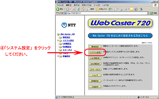The width and height of the screenshot is (159, 99).
Task: Open the Favorites (お気に入り) star icon
Action: [x=97, y=9]
